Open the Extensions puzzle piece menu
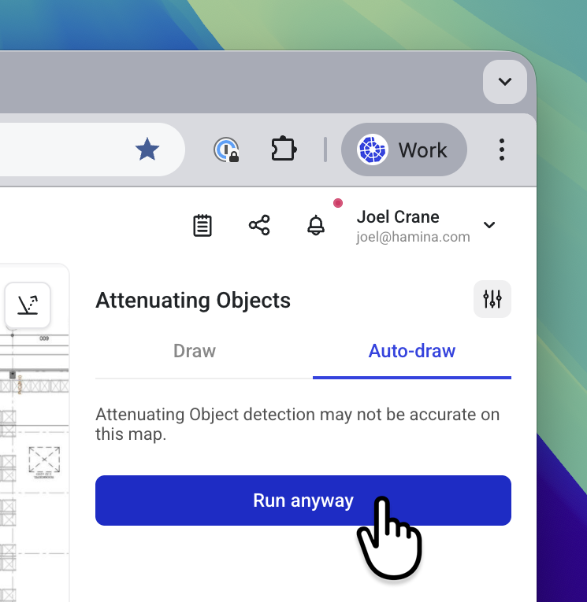Screen dimensions: 587x602 (x=283, y=150)
